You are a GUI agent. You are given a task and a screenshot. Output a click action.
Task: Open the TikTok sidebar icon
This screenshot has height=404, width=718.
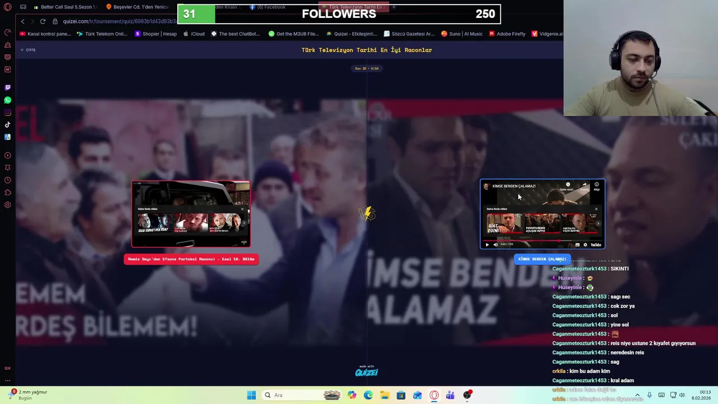pos(7,125)
